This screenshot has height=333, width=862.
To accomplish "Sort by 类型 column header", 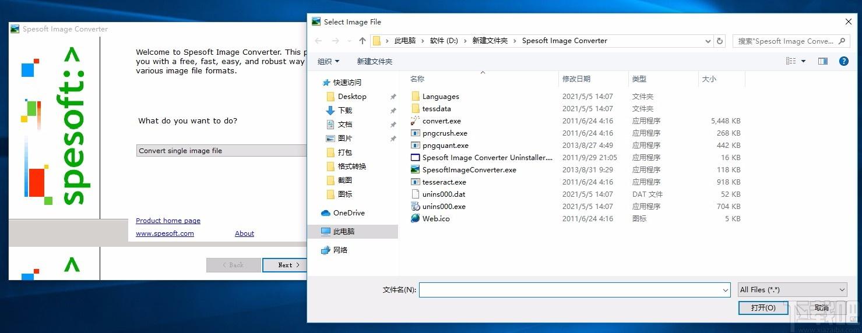I will pyautogui.click(x=639, y=79).
